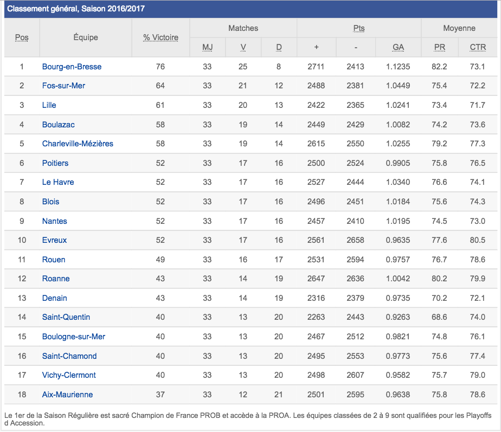The height and width of the screenshot is (432, 501).
Task: Click the MJ column header
Action: click(207, 47)
